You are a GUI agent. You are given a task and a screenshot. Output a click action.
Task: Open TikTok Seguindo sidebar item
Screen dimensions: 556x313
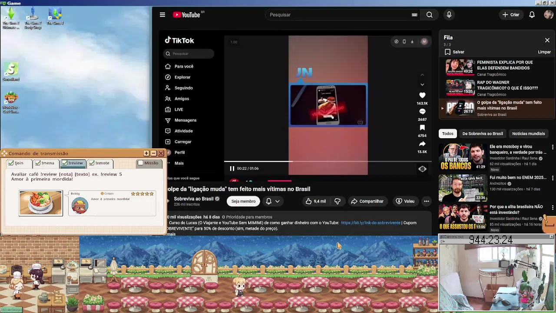(x=179, y=88)
